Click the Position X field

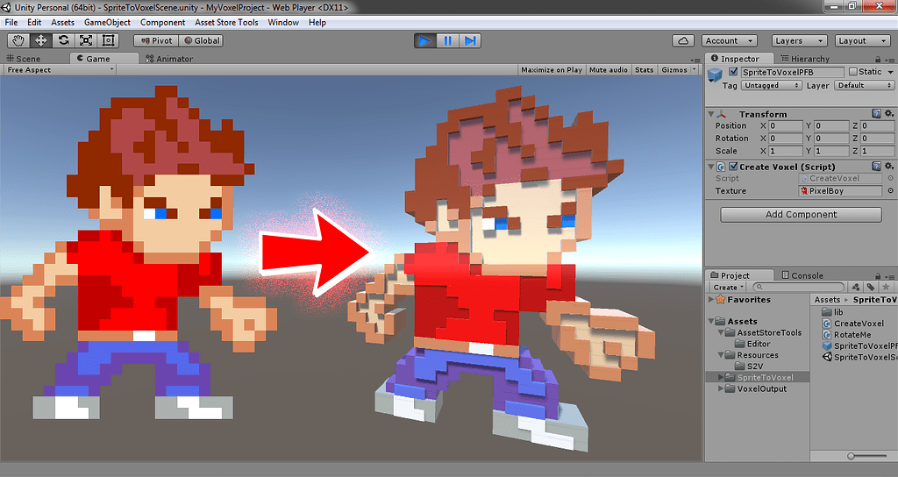click(x=785, y=125)
